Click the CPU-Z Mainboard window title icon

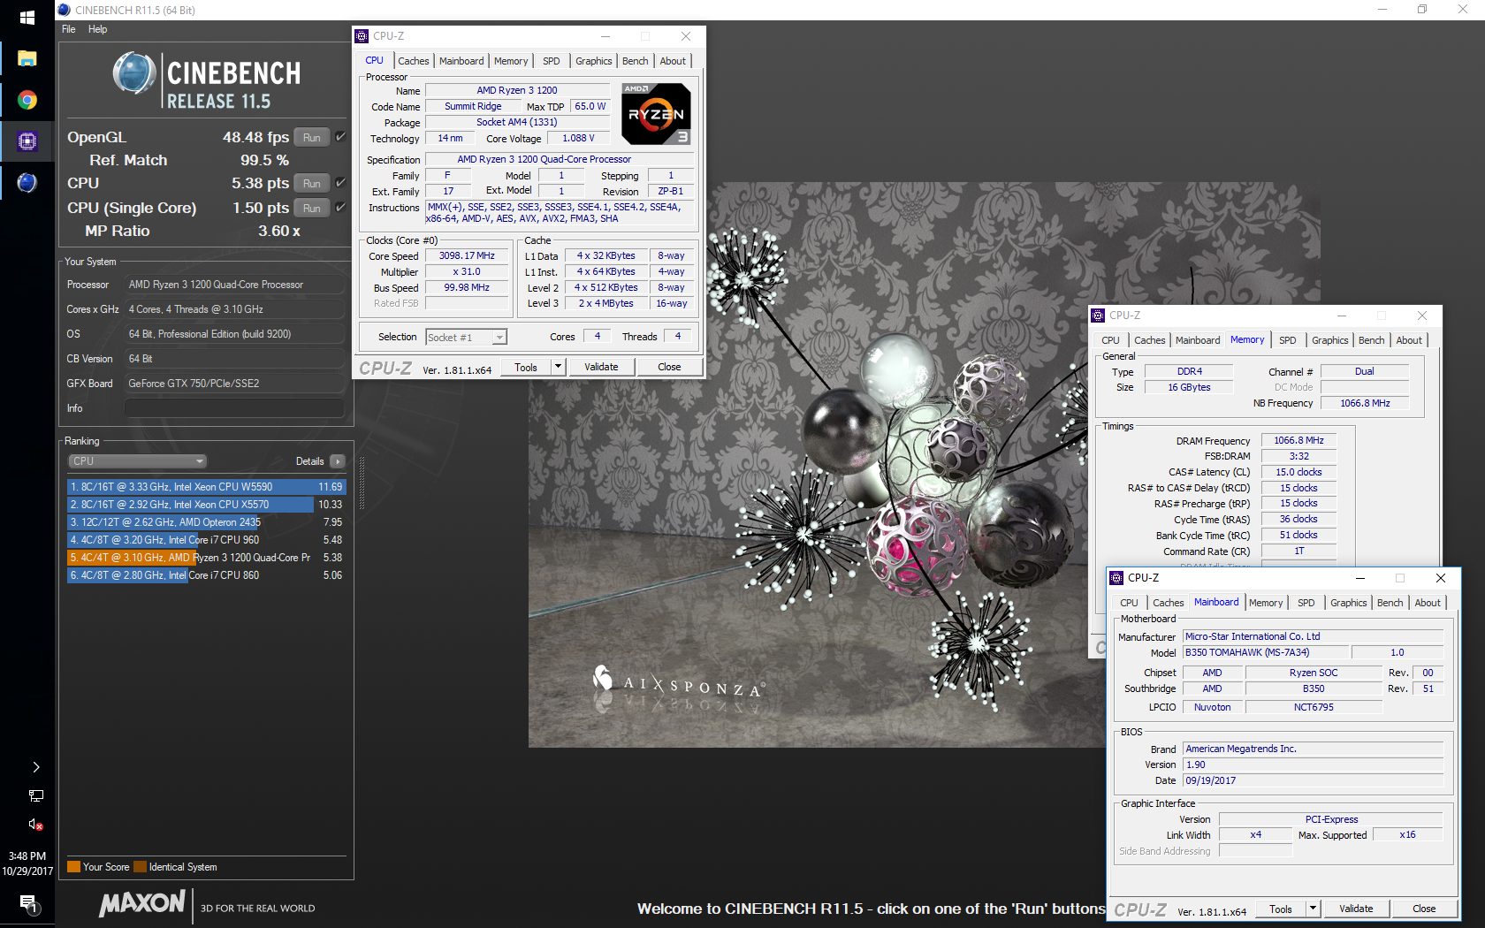(1116, 578)
